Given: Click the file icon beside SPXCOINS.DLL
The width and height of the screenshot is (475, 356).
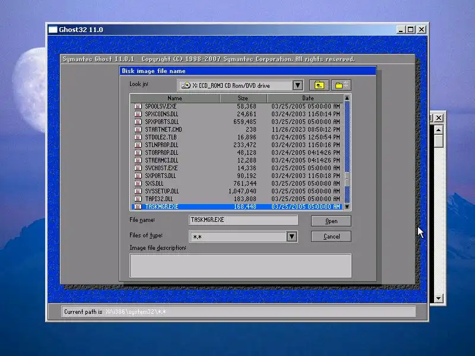Looking at the screenshot, I should (138, 114).
